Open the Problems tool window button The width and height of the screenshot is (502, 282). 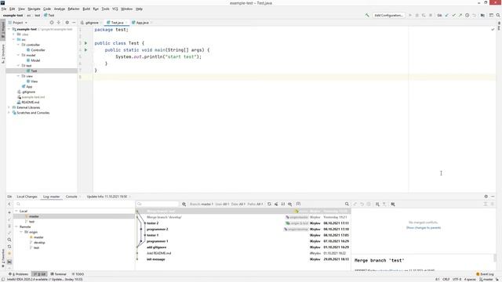[19, 274]
